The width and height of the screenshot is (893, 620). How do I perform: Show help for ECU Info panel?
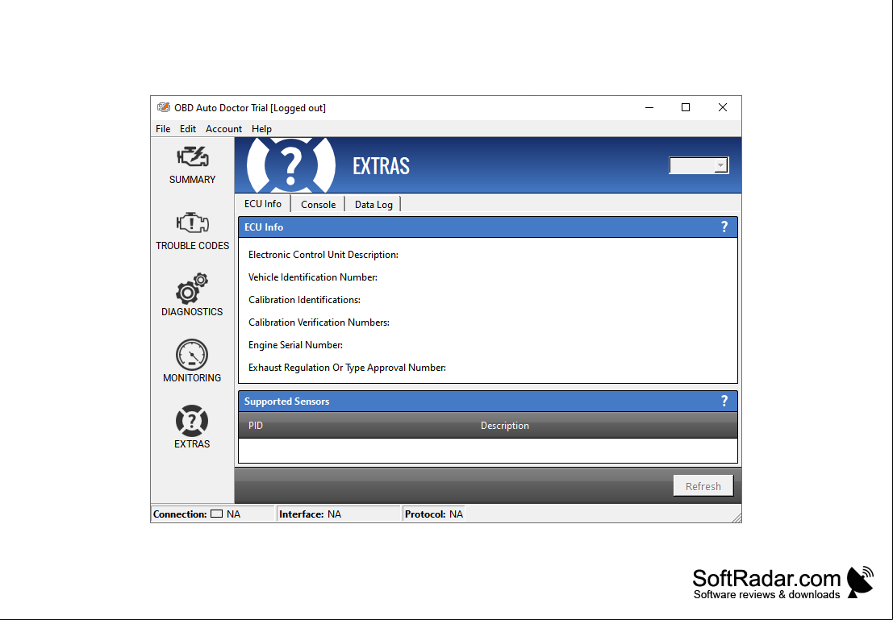[724, 227]
